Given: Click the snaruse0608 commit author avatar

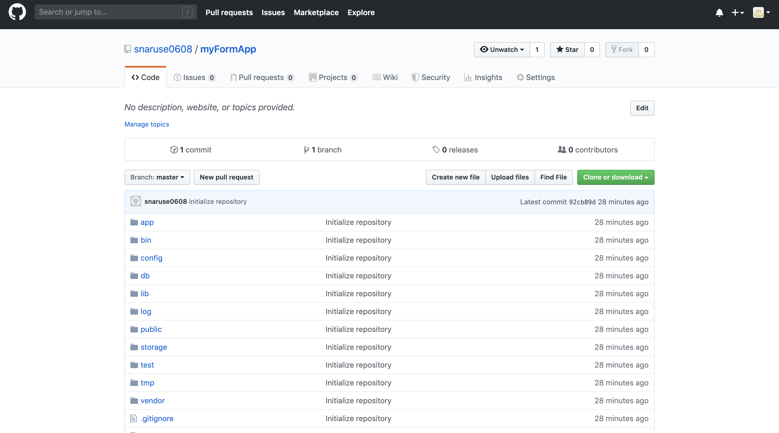Looking at the screenshot, I should click(x=136, y=201).
